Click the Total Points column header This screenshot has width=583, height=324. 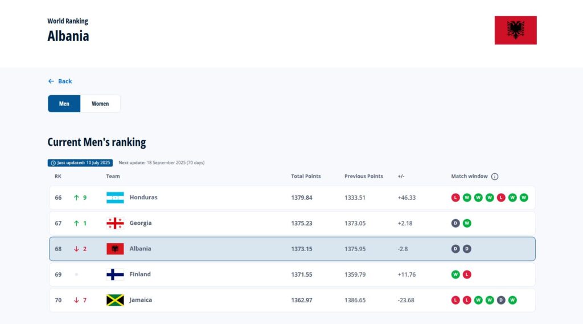(x=306, y=177)
